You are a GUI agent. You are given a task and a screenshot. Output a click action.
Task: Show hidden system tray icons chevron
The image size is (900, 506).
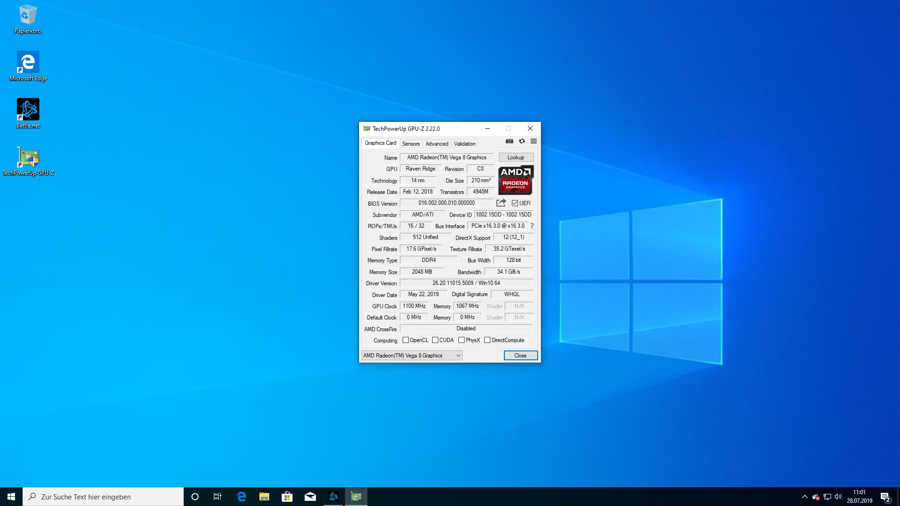click(804, 497)
